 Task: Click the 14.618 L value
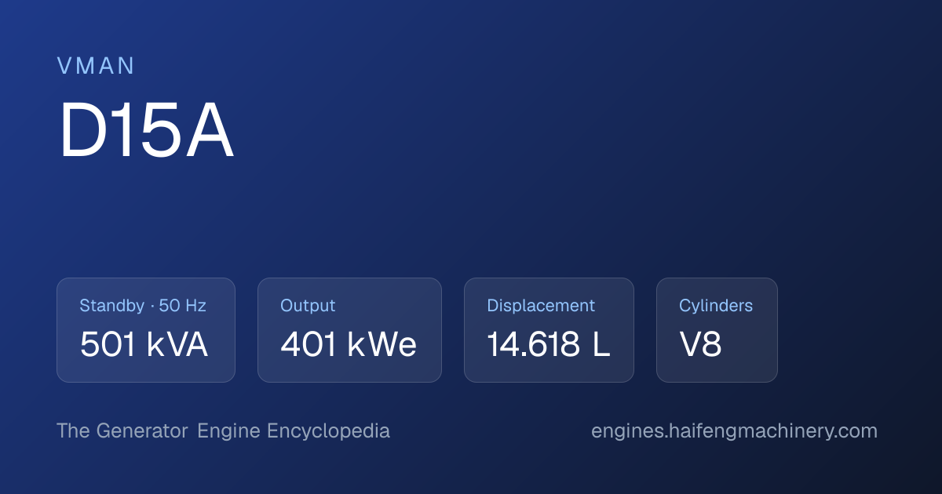[x=549, y=345]
